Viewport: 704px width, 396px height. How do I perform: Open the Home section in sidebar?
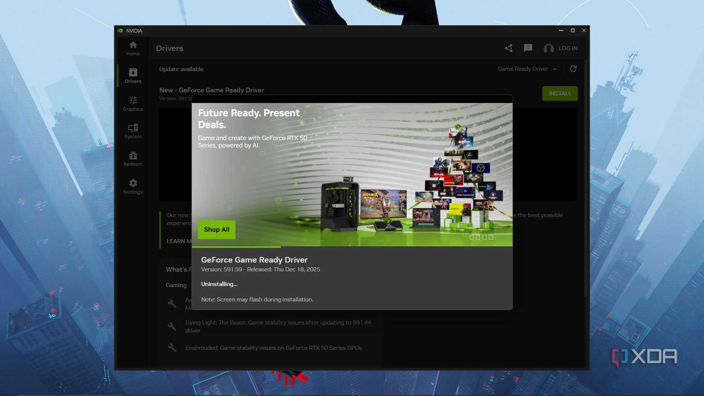pyautogui.click(x=133, y=48)
